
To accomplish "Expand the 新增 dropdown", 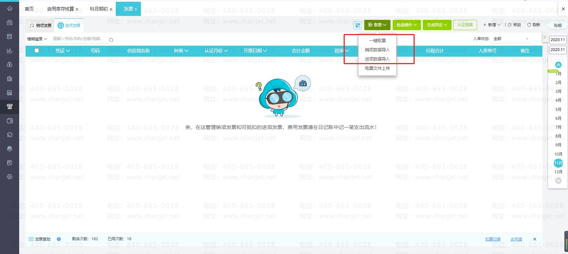I will [492, 25].
